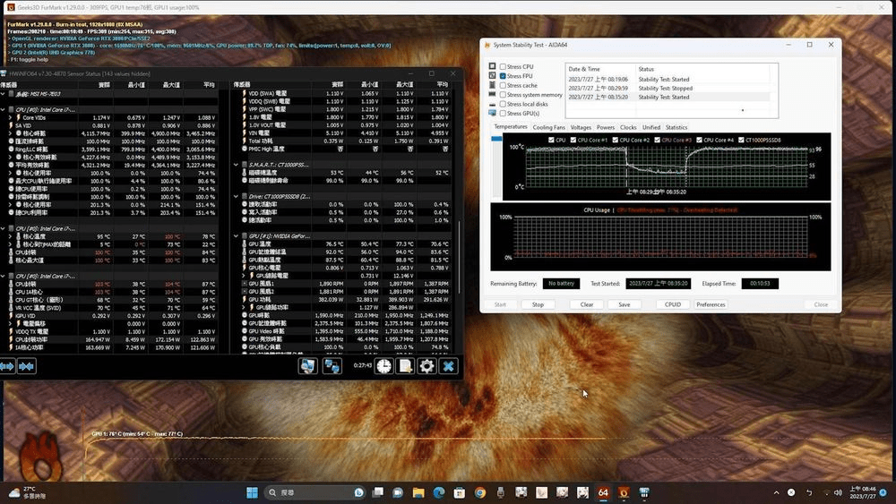Launch Microsoft Edge from taskbar
This screenshot has width=896, height=504.
[x=439, y=492]
